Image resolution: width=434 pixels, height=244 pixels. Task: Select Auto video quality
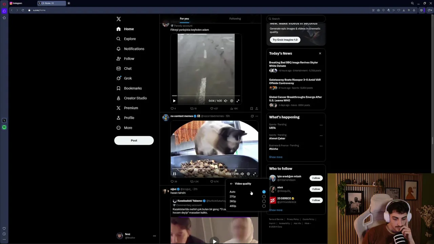[x=248, y=192]
